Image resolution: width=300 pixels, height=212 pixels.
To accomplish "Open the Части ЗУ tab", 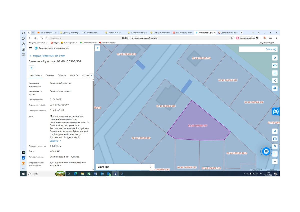I will (x=74, y=75).
